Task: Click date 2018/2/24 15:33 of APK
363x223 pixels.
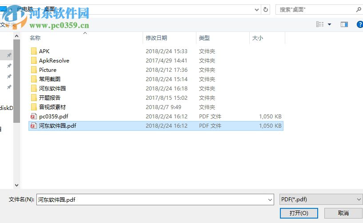Action: coord(167,51)
